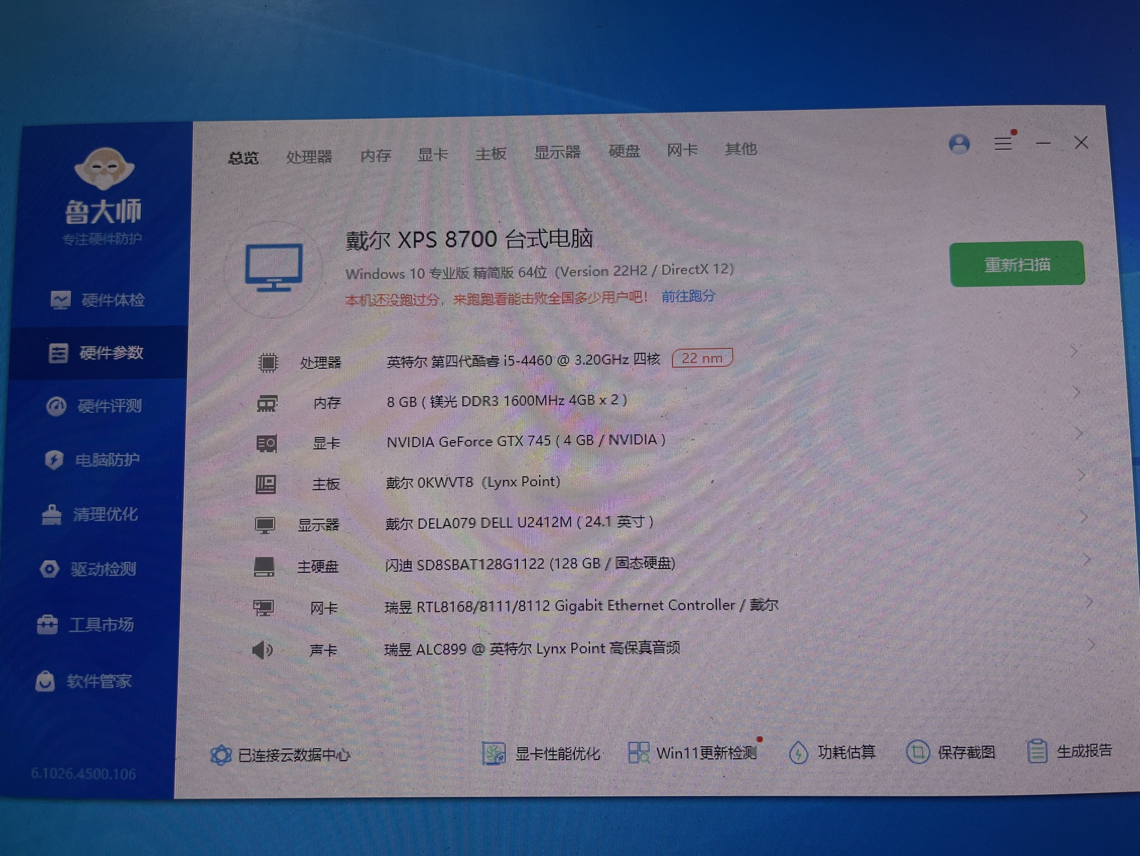
Task: Expand the 显卡 row arrow
Action: 1079,434
